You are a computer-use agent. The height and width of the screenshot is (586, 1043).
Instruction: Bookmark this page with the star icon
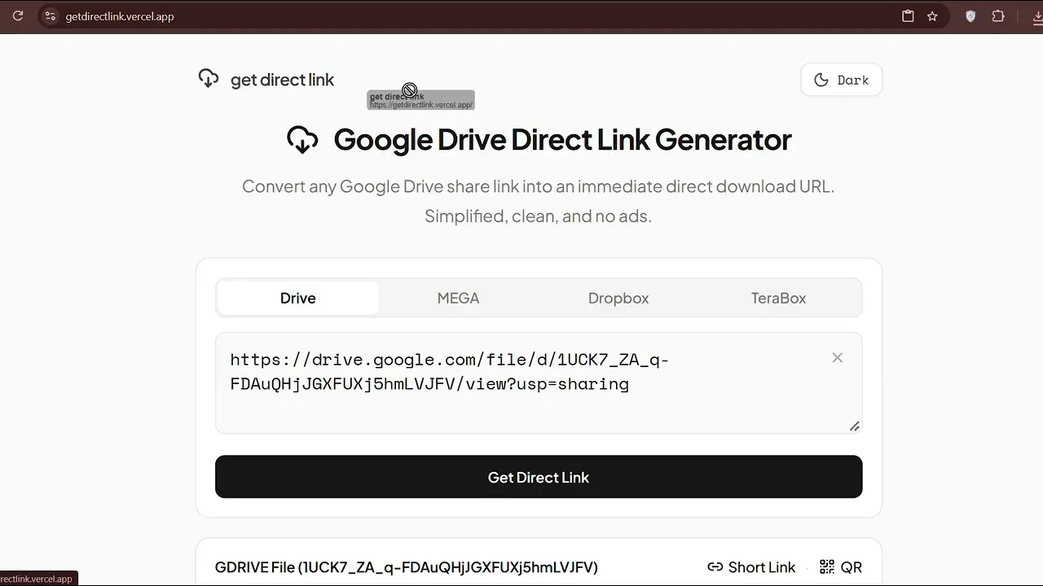932,16
